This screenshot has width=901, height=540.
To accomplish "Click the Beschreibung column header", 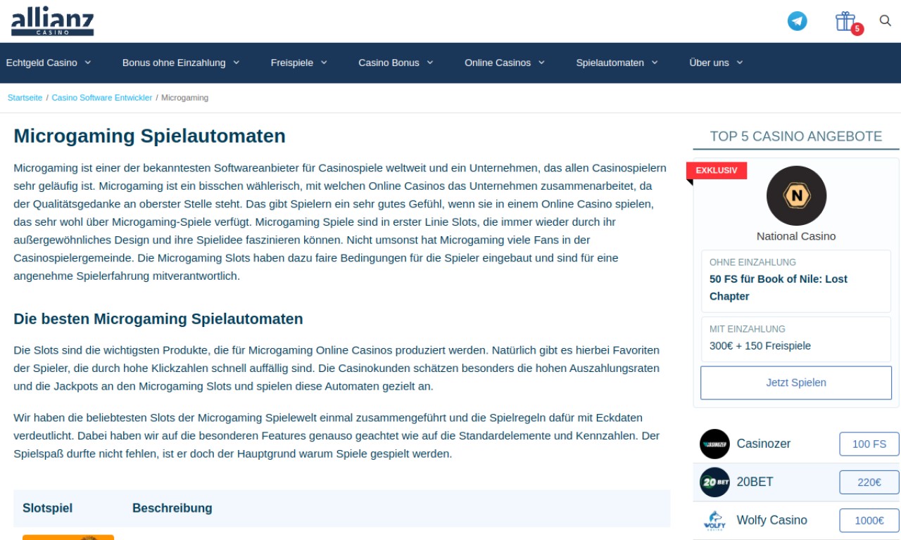I will click(172, 508).
